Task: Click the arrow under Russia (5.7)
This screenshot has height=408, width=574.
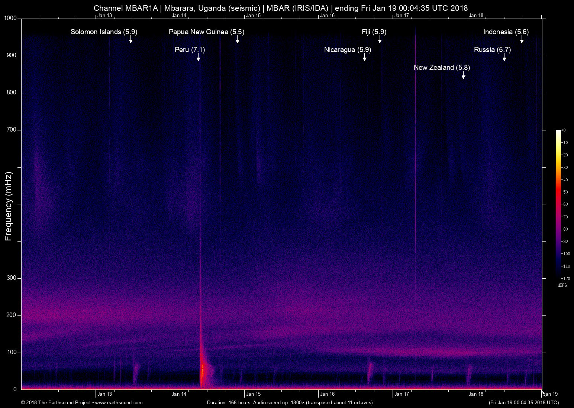Action: coord(504,58)
